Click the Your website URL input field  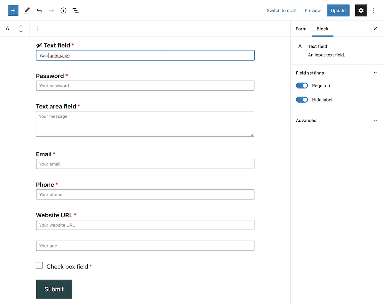click(145, 225)
